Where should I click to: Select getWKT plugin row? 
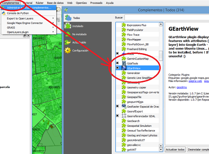[x=138, y=149]
